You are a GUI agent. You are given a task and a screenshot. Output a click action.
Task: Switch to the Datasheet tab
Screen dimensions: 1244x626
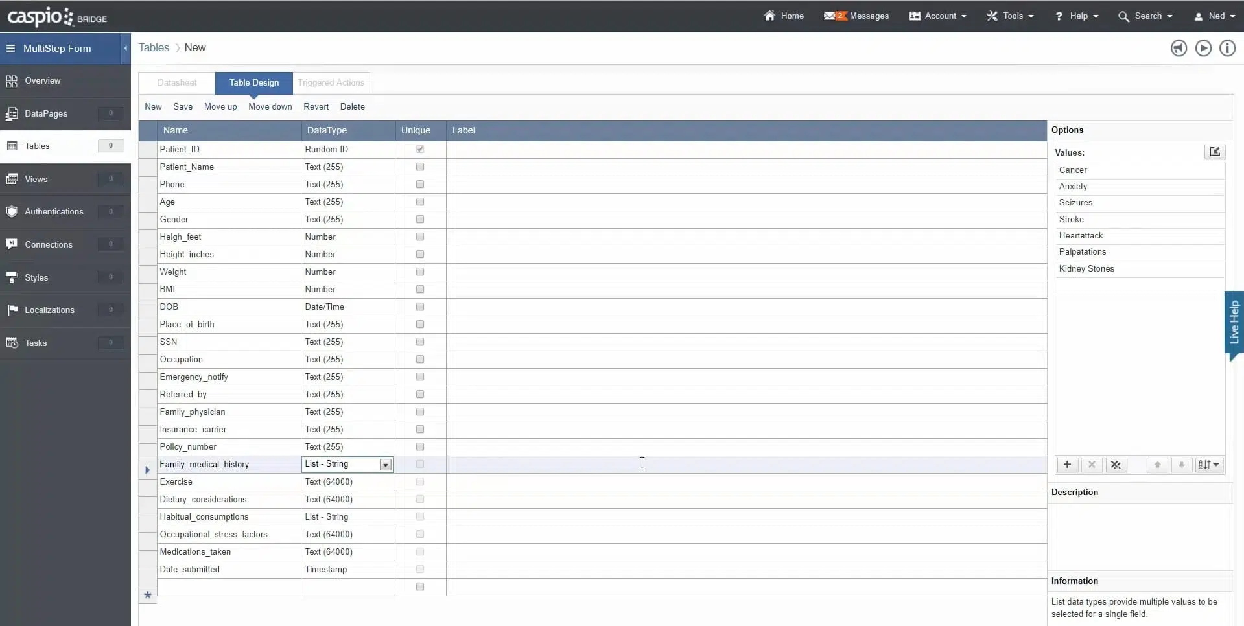click(177, 83)
